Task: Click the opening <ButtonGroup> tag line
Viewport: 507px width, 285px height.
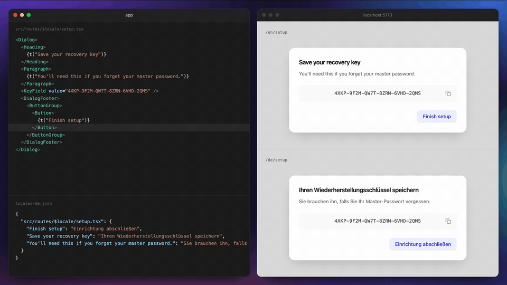Action: coord(44,106)
